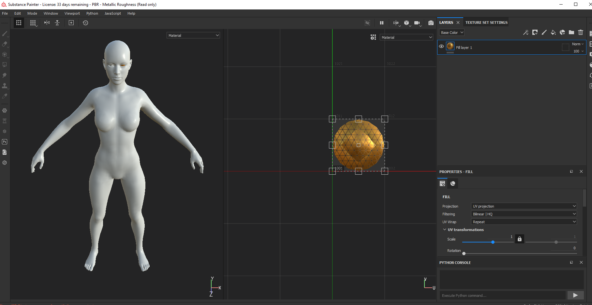Image resolution: width=592 pixels, height=305 pixels.
Task: Pause the viewport rendering
Action: click(x=382, y=23)
